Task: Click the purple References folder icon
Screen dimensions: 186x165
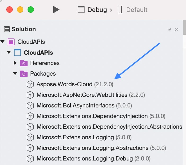Action: (24, 63)
